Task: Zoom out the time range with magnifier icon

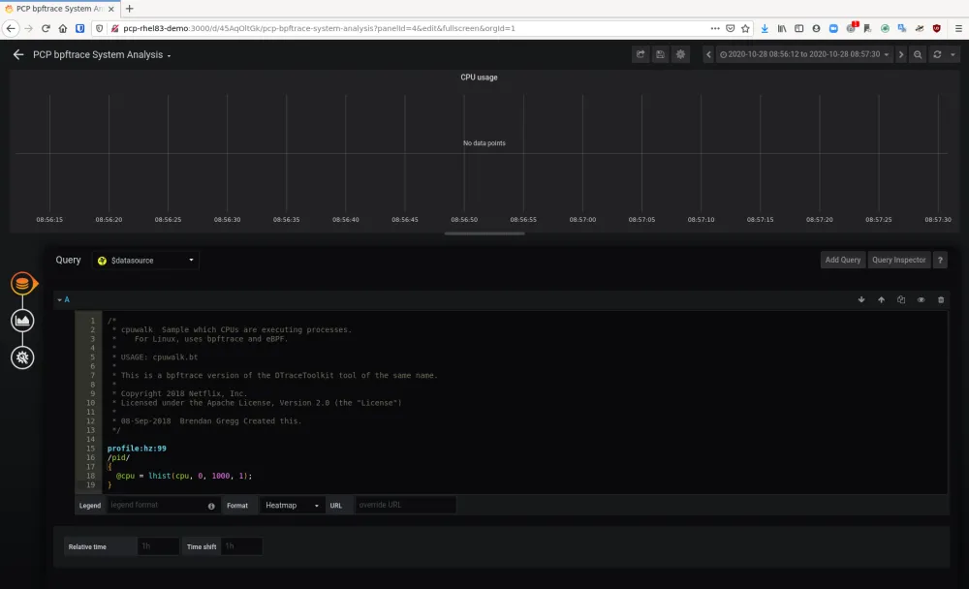Action: coord(917,54)
